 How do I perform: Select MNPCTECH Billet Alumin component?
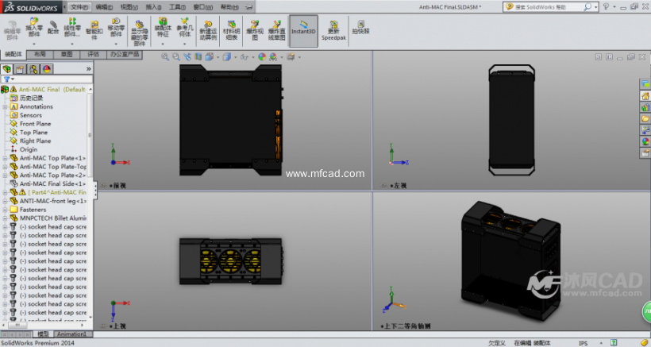52,218
